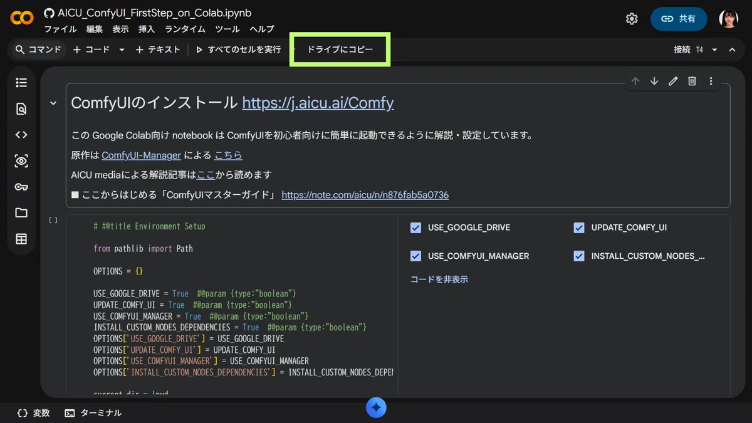Click notebook title AICU_ComfyUI_FirstStep_on_Colab.ipynb
Image resolution: width=752 pixels, height=423 pixels.
tap(155, 13)
